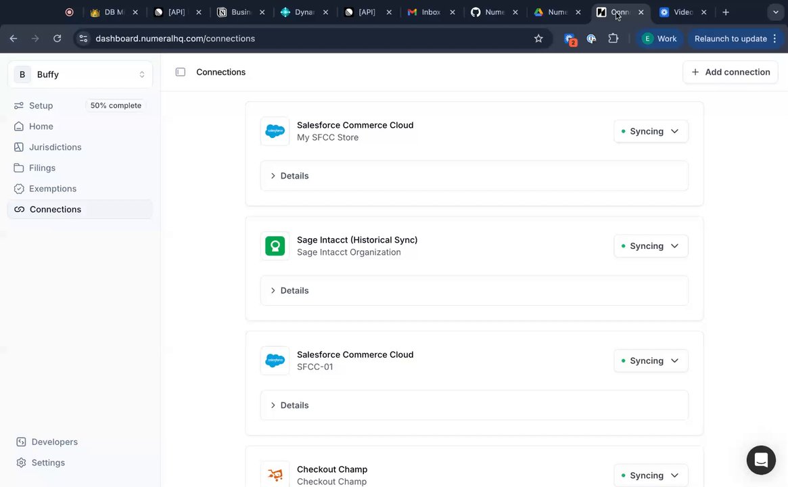
Task: Open Settings in the sidebar
Action: pos(48,463)
